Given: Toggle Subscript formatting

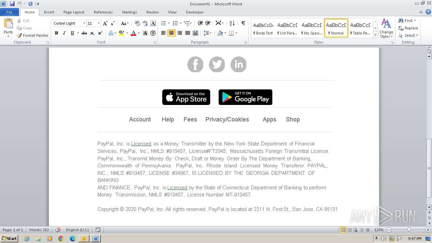Looking at the screenshot, I should tap(92, 33).
